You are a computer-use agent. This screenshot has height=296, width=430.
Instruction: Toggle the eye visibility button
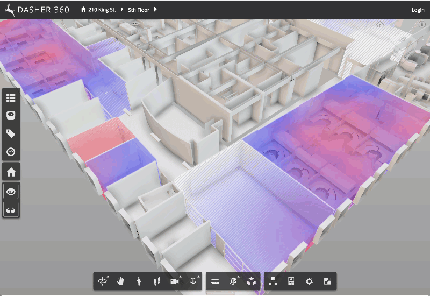[x=11, y=192]
